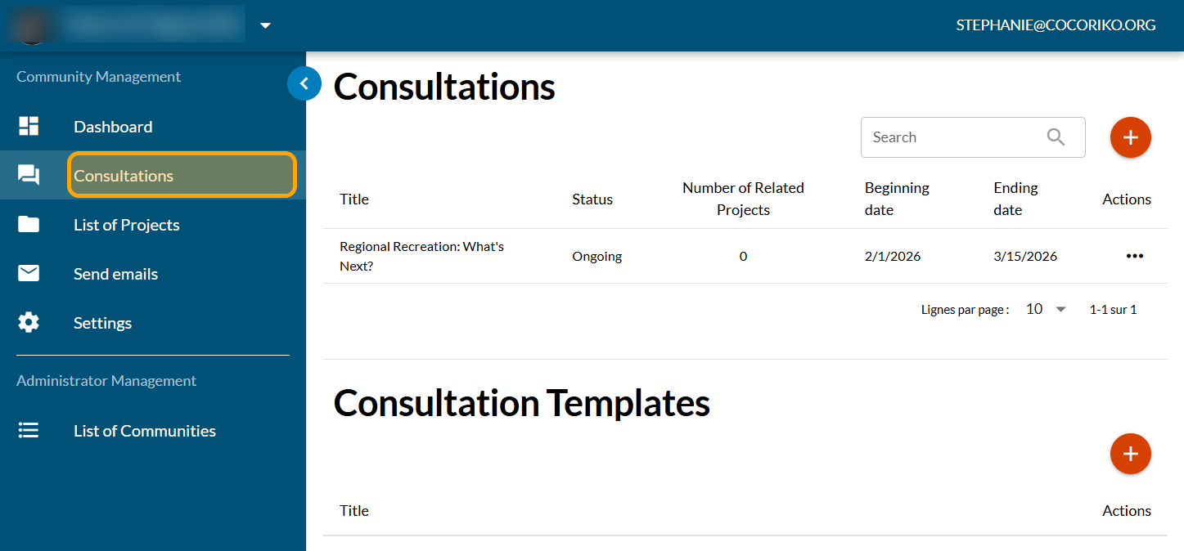Click the Send emails envelope icon
1184x551 pixels.
pyautogui.click(x=29, y=274)
